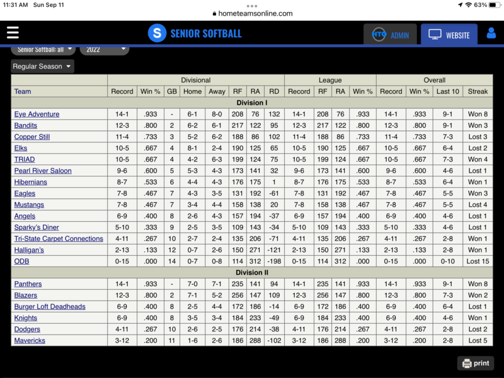Open the Senior Softball: all dropdown
The height and width of the screenshot is (378, 504).
click(42, 49)
